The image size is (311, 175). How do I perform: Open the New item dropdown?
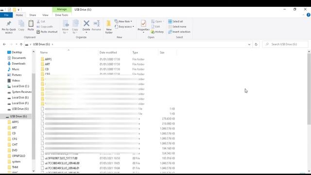point(123,21)
